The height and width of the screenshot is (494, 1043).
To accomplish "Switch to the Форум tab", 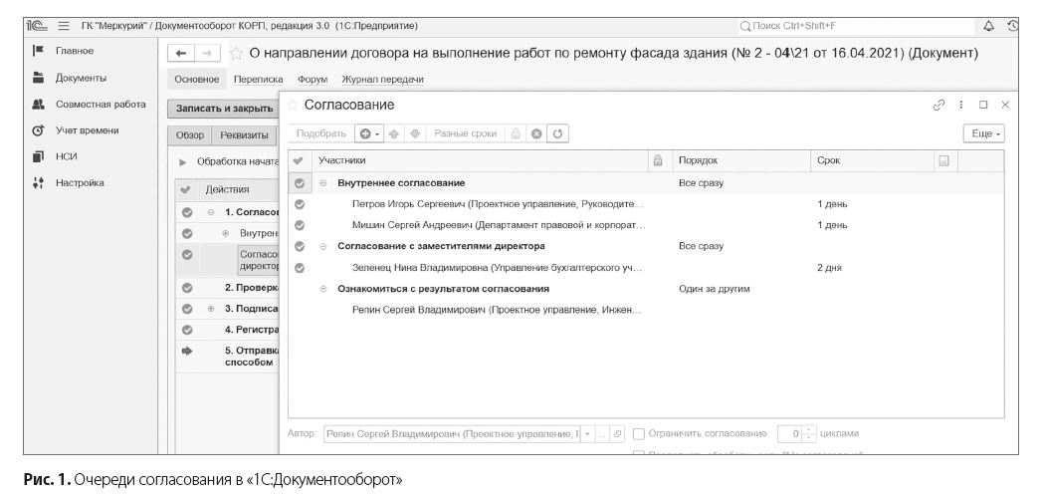I will pos(313,80).
